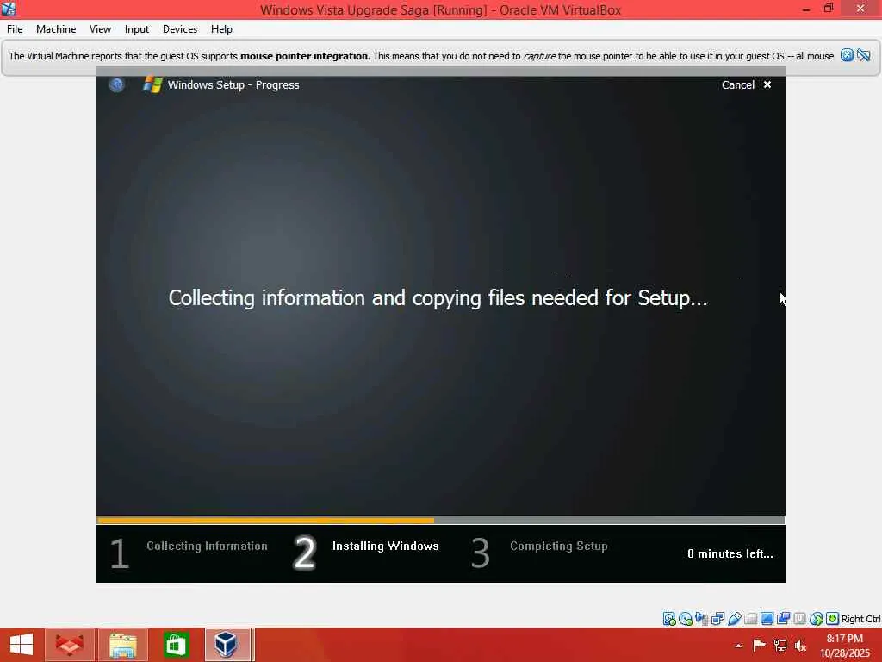
Task: Minimize the VirtualBox window
Action: [x=806, y=9]
